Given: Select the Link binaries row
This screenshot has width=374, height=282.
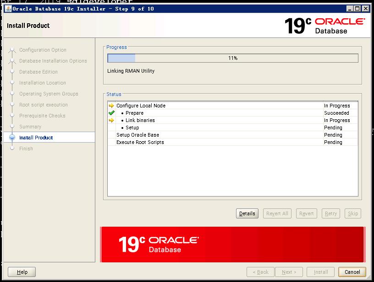Looking at the screenshot, I should point(232,120).
